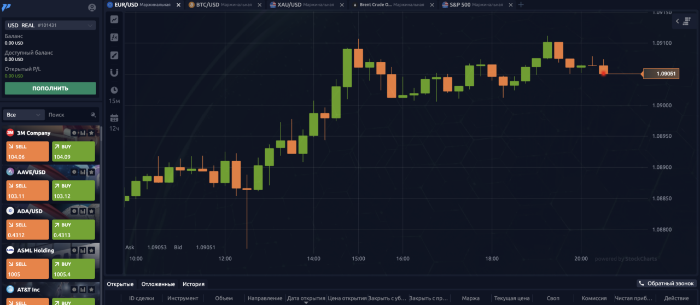Click the search magnifier icon
The width and height of the screenshot is (700, 305).
[x=93, y=115]
